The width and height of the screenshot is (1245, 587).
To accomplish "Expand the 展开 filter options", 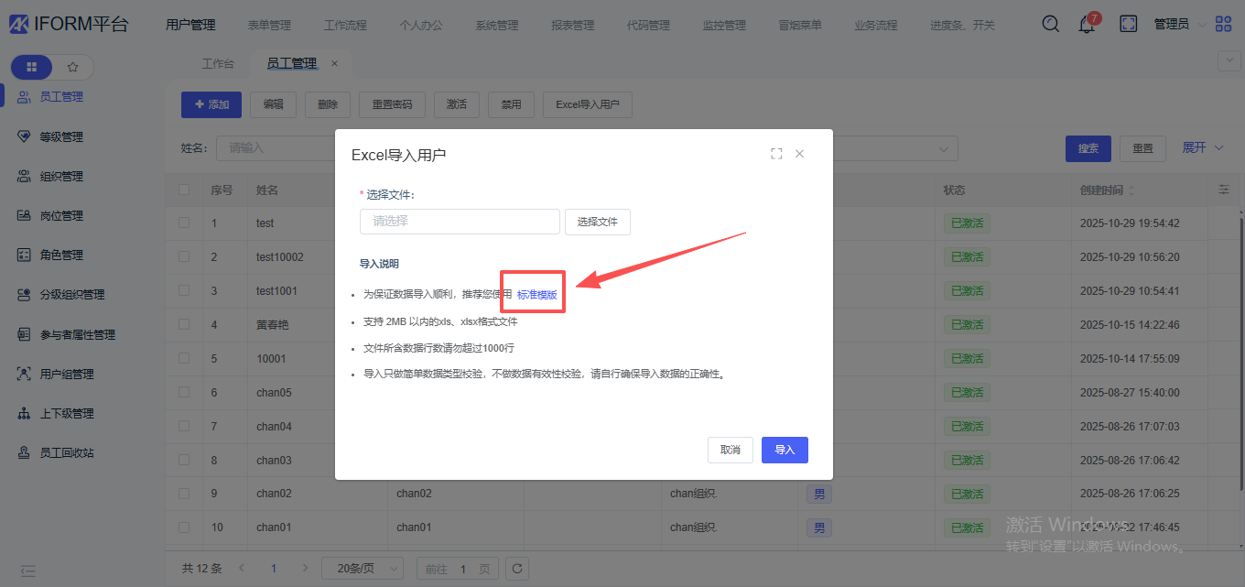I will [x=1203, y=147].
